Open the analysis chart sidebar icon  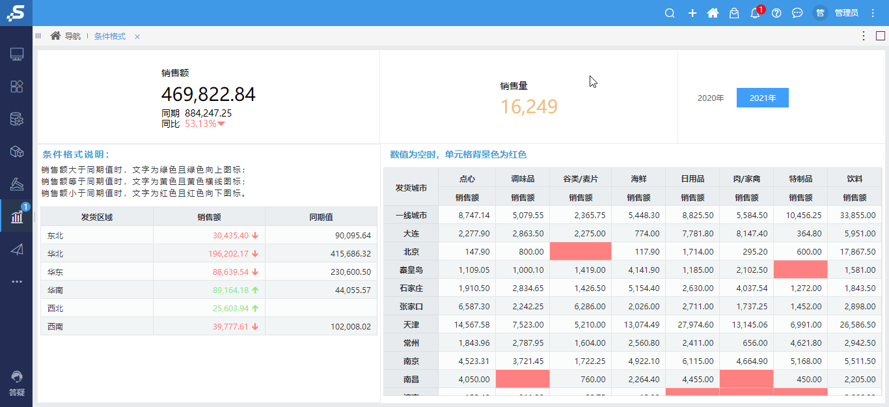coord(17,217)
